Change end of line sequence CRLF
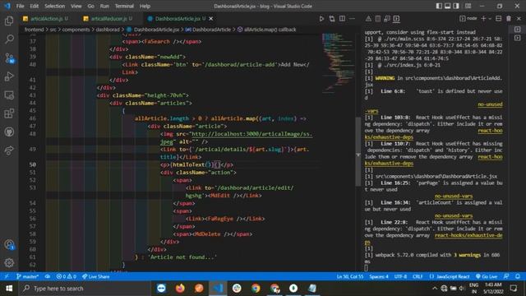 418,276
